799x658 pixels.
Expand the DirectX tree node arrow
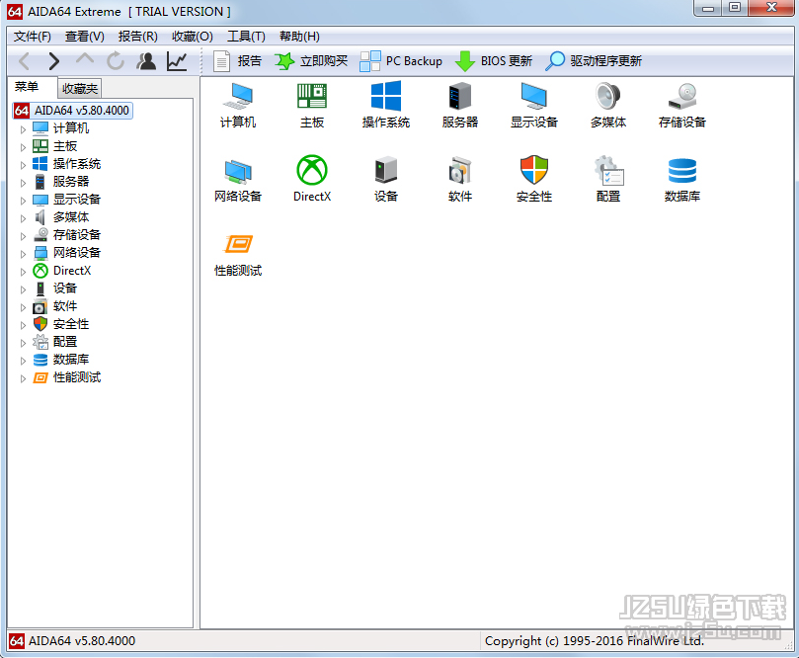tap(23, 272)
